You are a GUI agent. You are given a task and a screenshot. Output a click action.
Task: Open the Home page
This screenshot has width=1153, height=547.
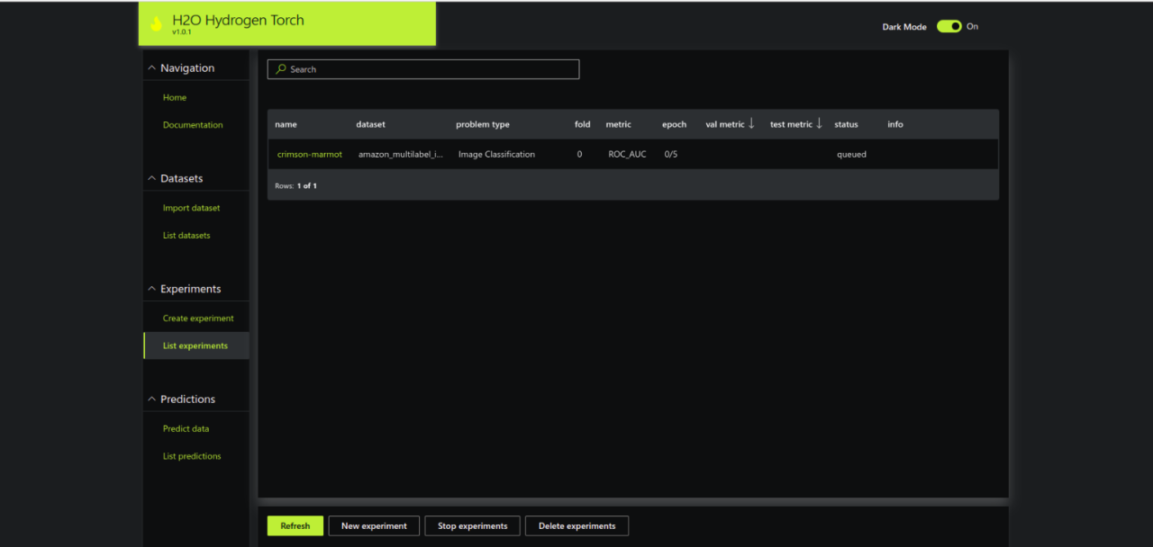click(x=175, y=97)
